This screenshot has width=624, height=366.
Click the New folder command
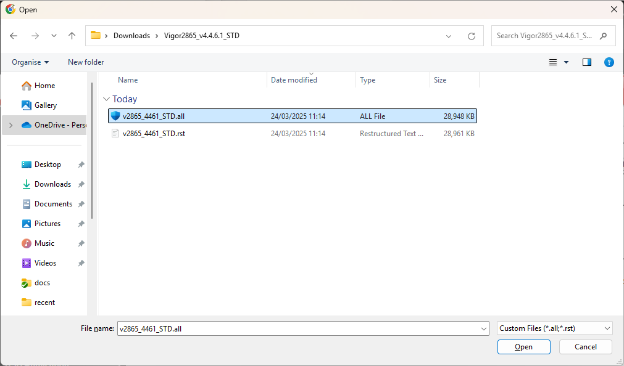[x=86, y=62]
